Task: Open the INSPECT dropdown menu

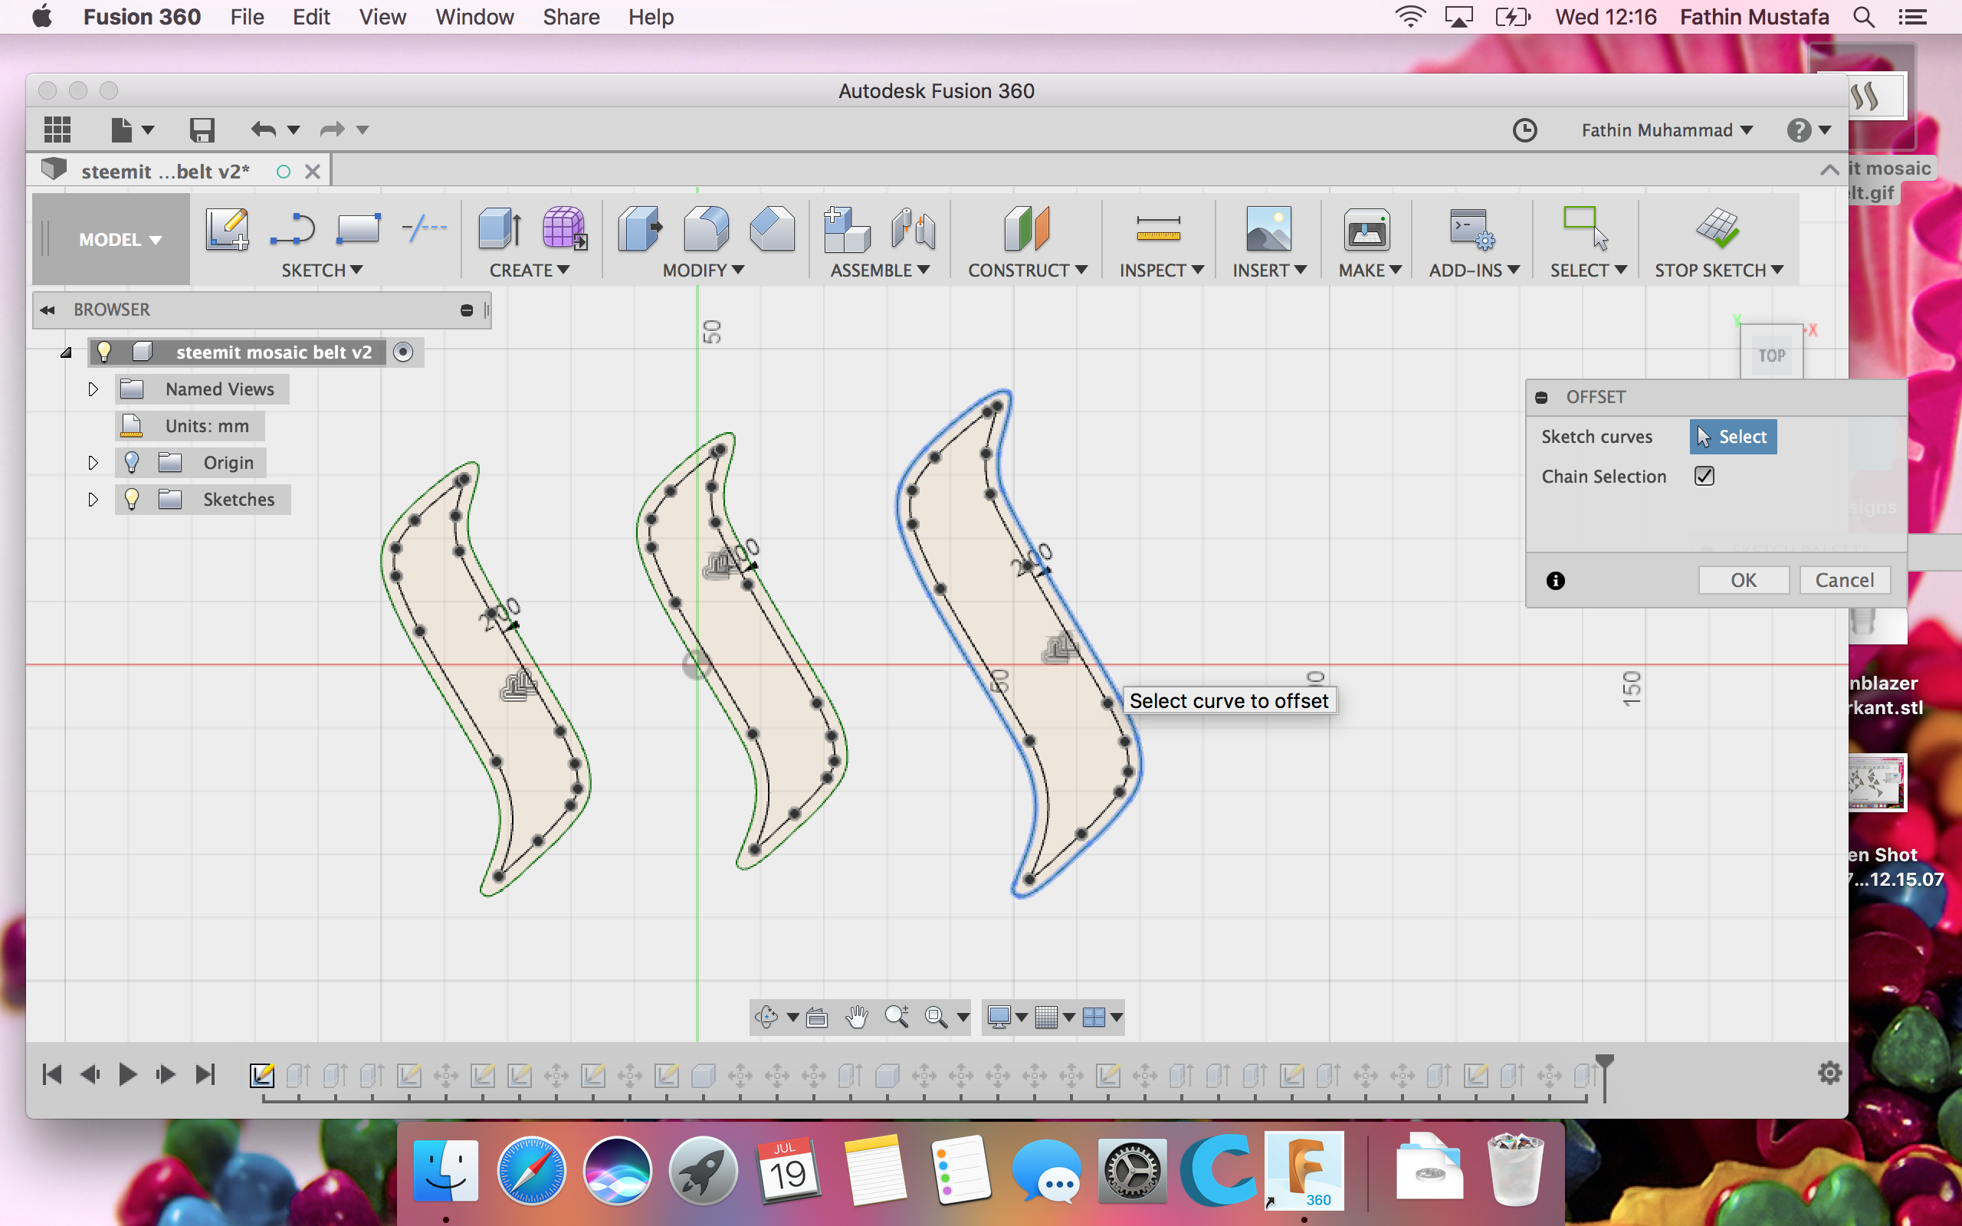Action: pos(1161,270)
